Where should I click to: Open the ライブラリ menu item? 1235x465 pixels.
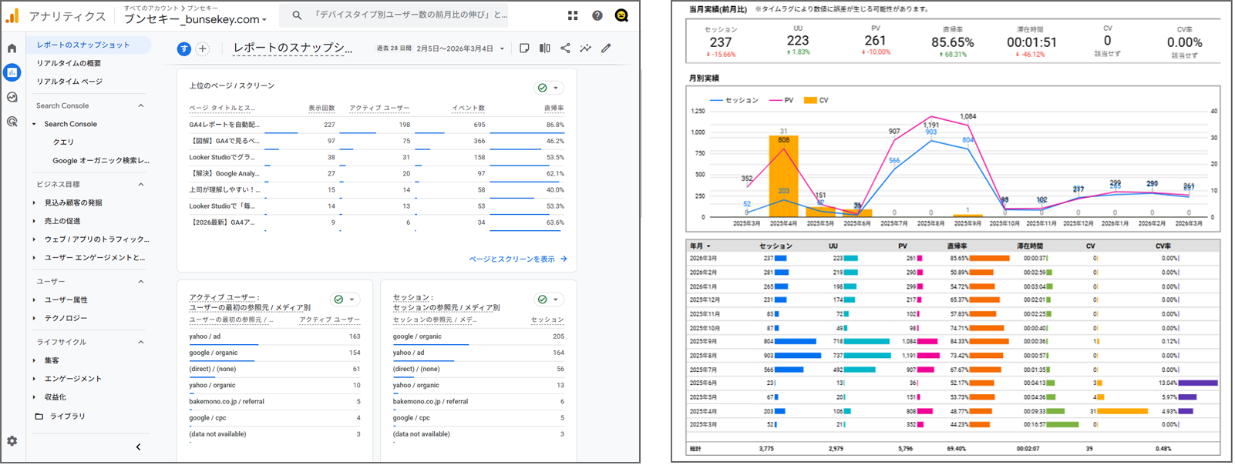point(68,416)
